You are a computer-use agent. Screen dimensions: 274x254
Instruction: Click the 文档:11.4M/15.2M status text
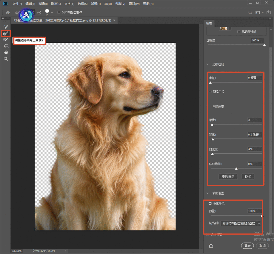point(44,251)
